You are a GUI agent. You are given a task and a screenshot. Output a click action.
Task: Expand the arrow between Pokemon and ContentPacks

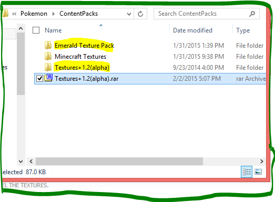[54, 14]
